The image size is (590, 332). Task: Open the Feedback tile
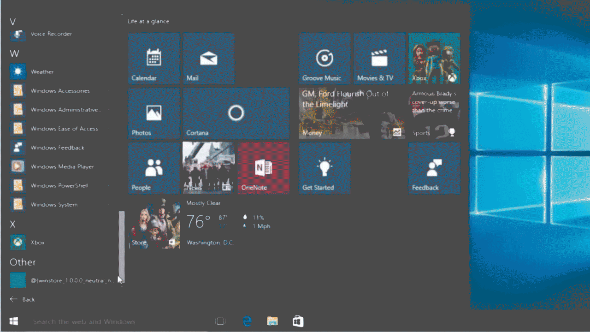[434, 168]
